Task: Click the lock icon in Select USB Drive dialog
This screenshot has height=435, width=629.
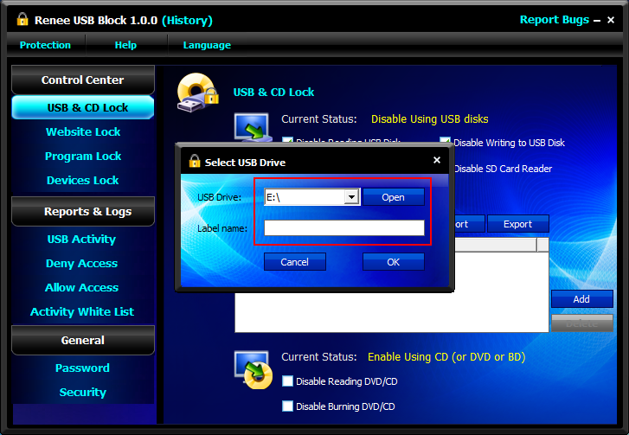Action: point(194,162)
